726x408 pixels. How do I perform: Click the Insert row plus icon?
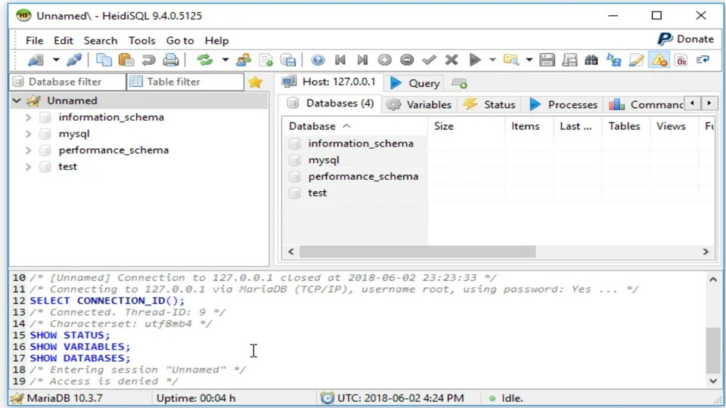(x=384, y=60)
